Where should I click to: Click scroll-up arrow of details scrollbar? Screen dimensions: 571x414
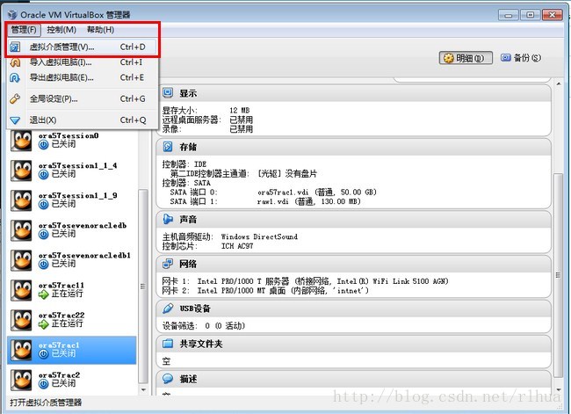(x=559, y=84)
